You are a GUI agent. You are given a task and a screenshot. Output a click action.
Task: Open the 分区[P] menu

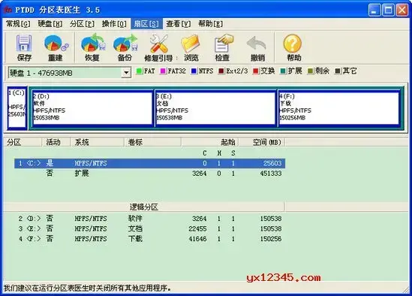[x=82, y=24]
